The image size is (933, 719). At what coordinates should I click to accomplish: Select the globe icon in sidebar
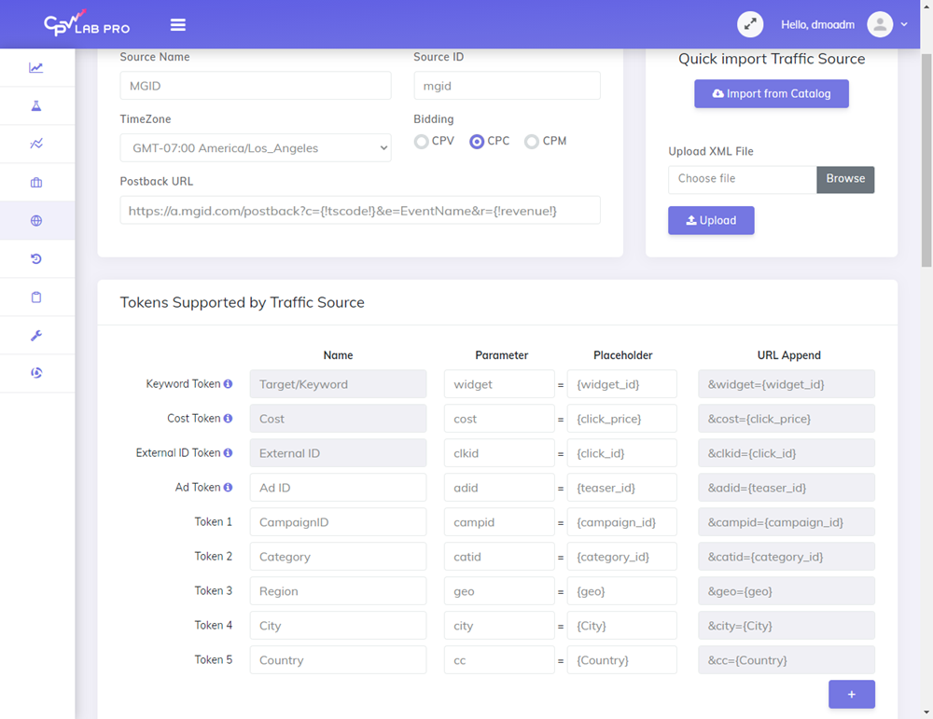[36, 221]
